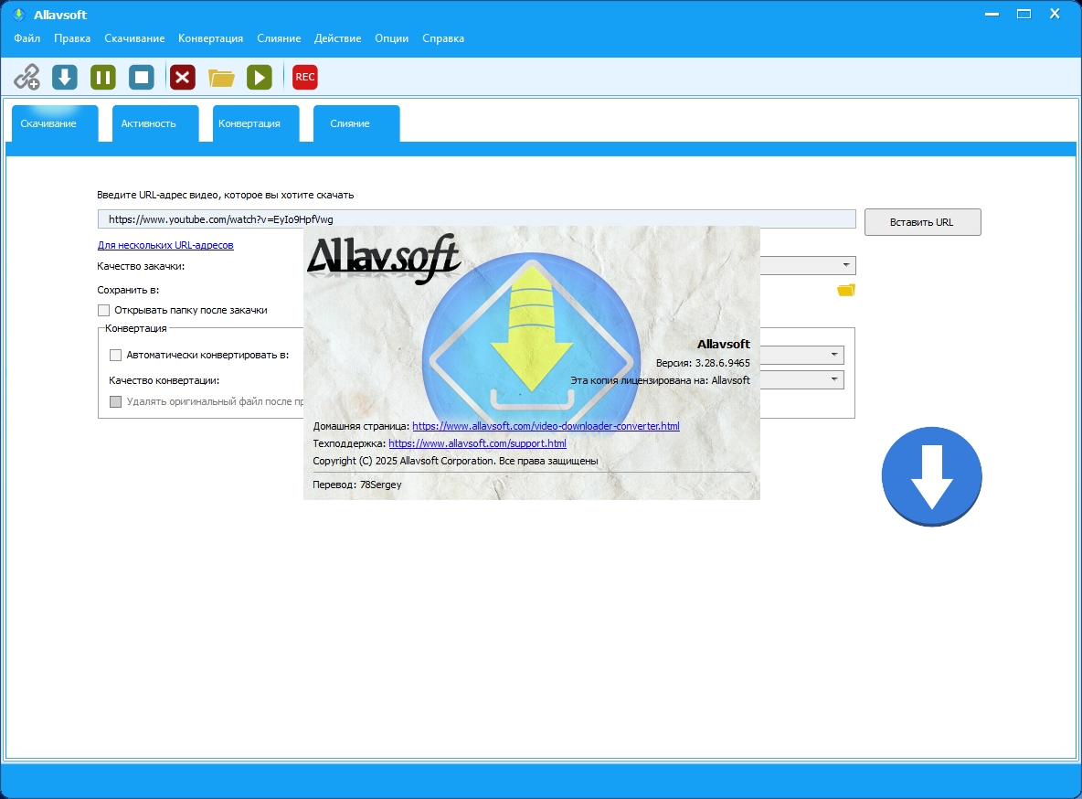Open 'Для нескольких URL-адресов' link
This screenshot has width=1082, height=799.
[165, 245]
